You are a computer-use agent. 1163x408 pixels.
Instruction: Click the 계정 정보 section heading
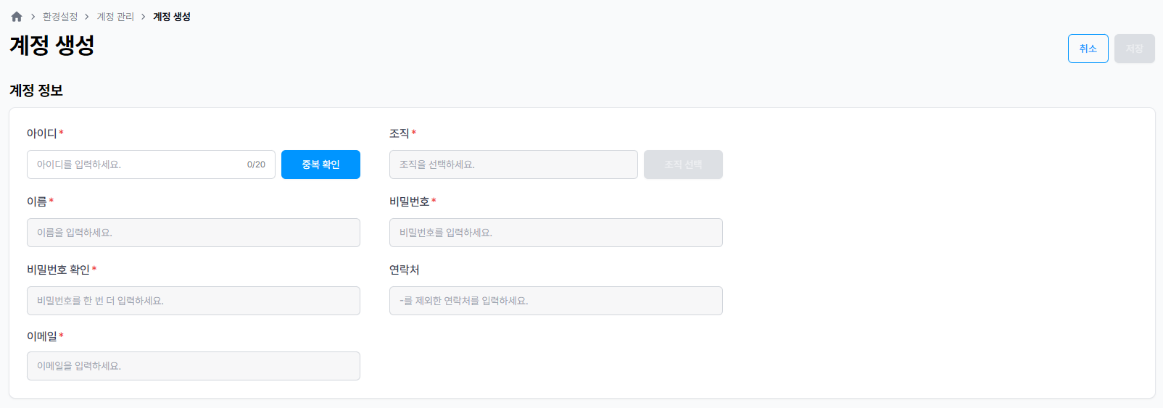click(x=36, y=91)
